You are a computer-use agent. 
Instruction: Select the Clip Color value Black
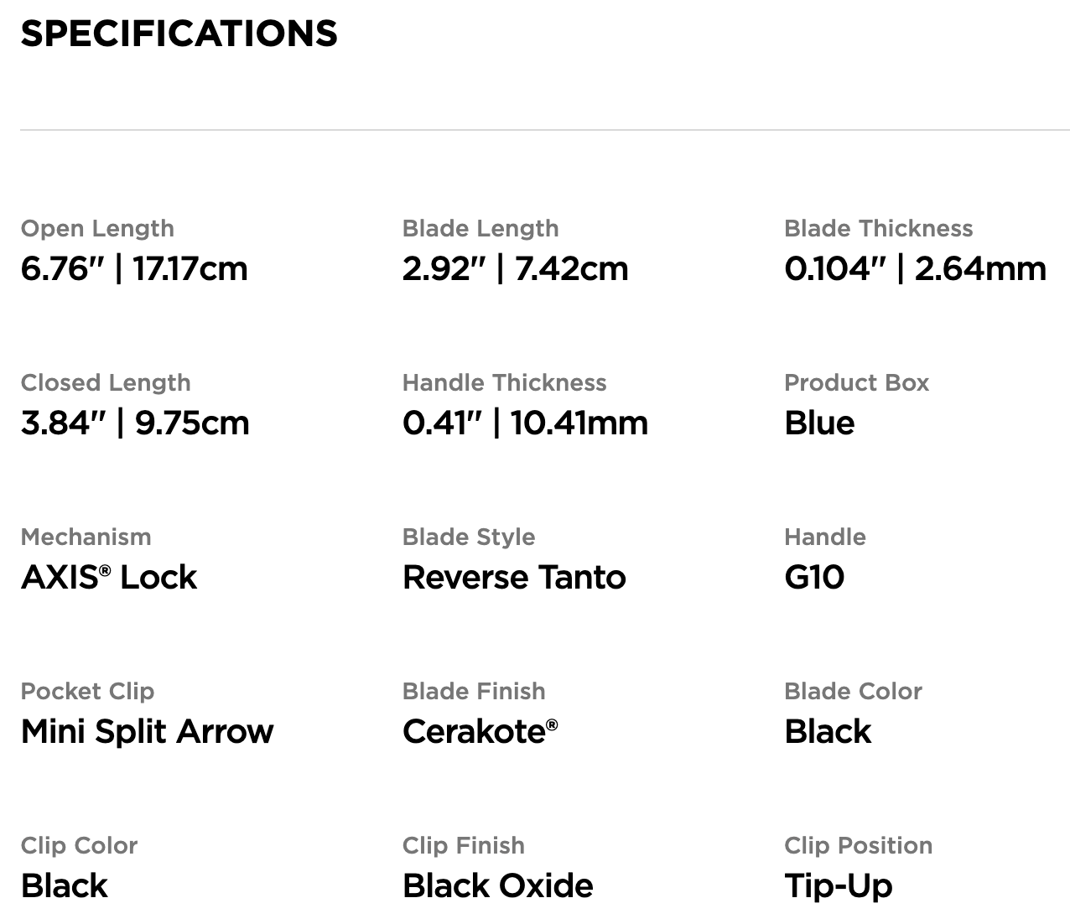(x=64, y=886)
